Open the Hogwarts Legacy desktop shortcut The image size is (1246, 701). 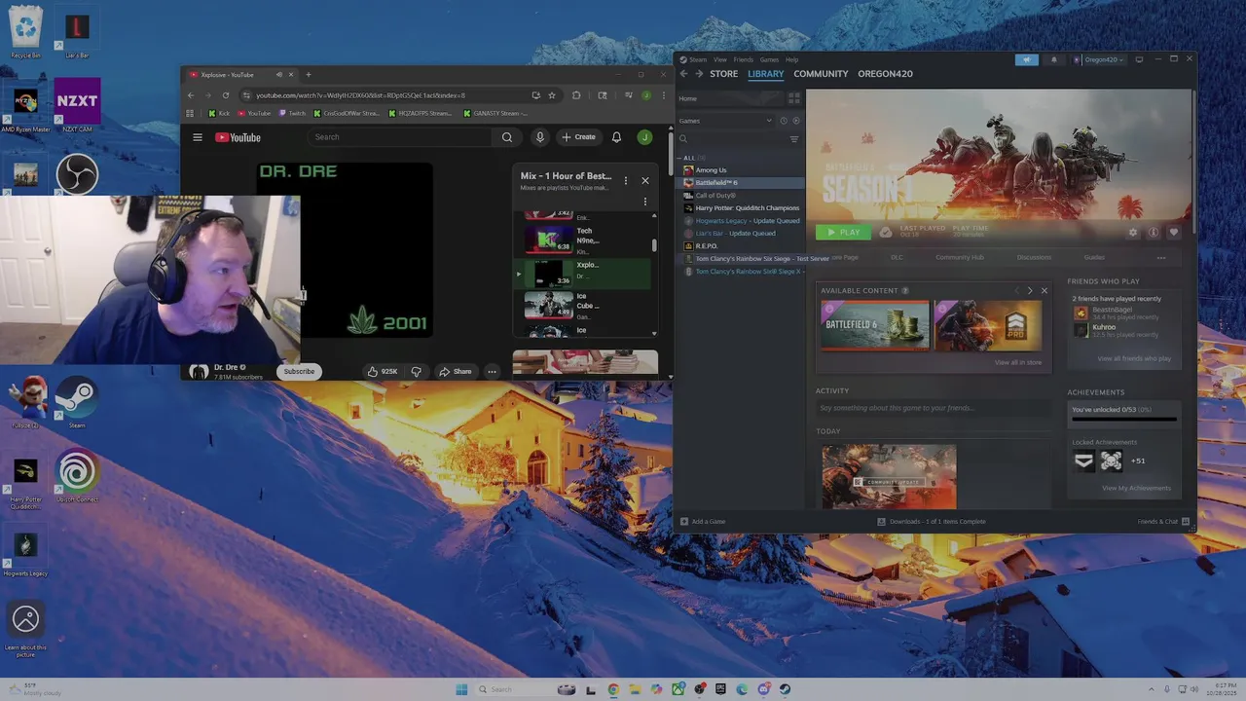click(x=25, y=551)
